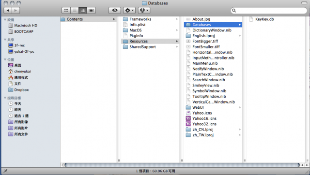Collapse the 搜尋目標 sidebar section
The width and height of the screenshot is (310, 175).
coord(5,98)
